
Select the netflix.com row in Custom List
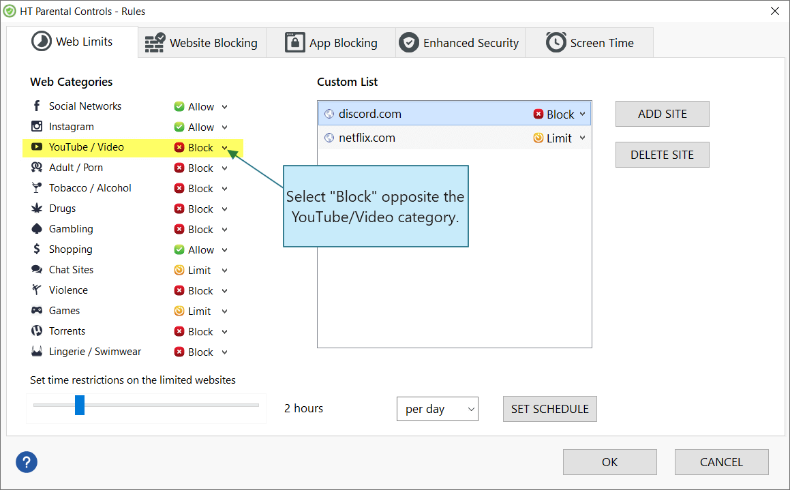(x=455, y=138)
